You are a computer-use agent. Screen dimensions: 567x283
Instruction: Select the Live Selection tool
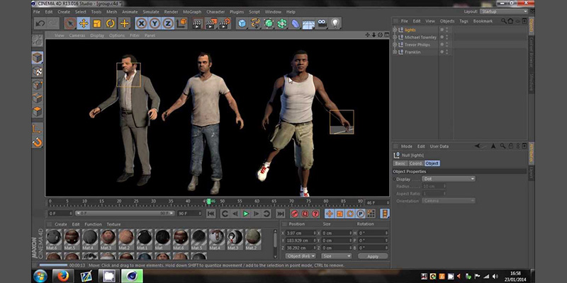[70, 24]
